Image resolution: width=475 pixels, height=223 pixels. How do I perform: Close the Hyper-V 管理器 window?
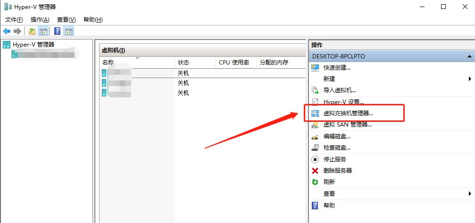click(x=465, y=7)
